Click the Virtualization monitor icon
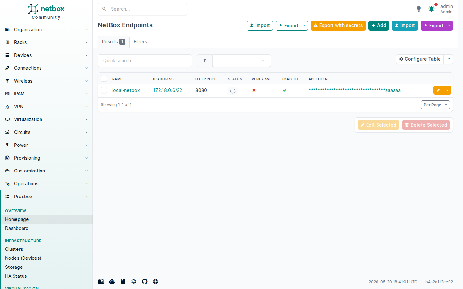Screen dimensions: 463x289 click(7, 119)
